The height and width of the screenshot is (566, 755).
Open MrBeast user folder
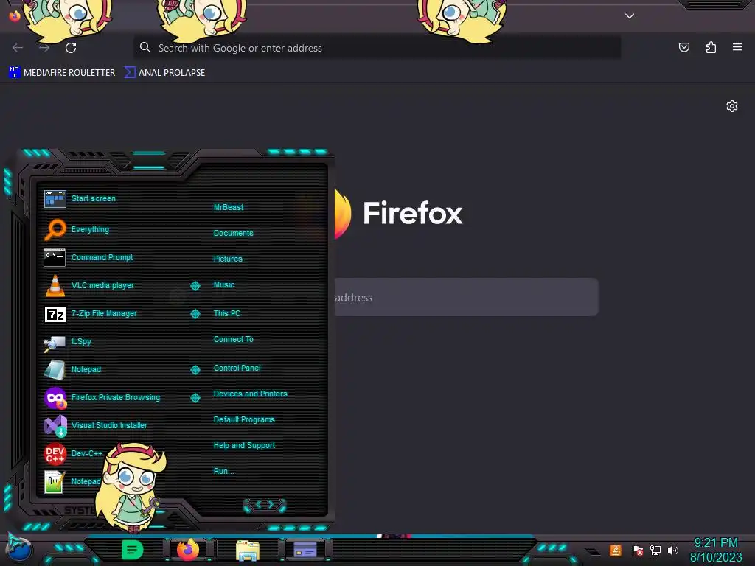coord(229,207)
